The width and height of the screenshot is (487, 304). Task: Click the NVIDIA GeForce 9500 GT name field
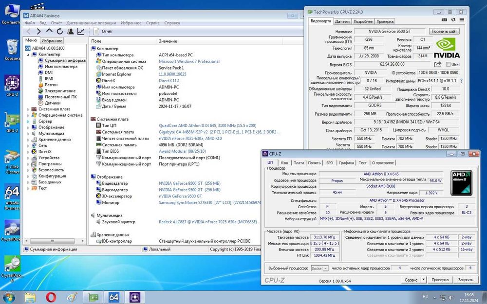(x=390, y=31)
